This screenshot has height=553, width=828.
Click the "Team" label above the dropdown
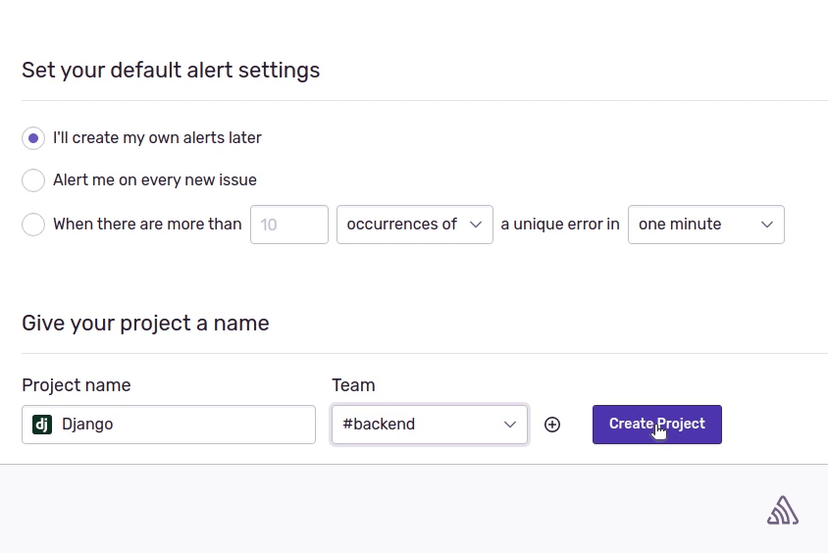point(353,385)
